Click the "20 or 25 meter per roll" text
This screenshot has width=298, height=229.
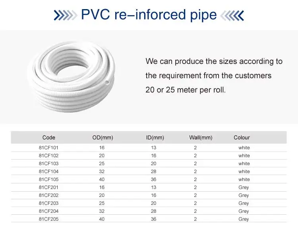coord(186,90)
